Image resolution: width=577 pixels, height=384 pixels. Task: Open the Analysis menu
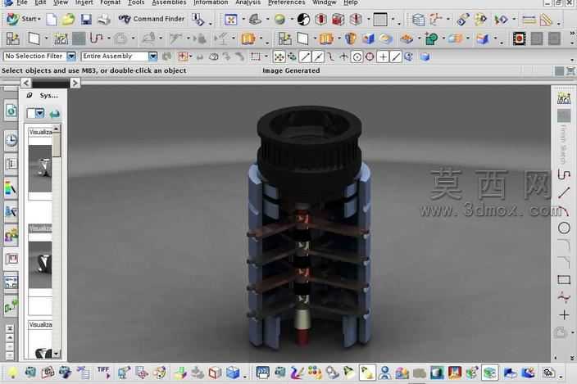(248, 2)
